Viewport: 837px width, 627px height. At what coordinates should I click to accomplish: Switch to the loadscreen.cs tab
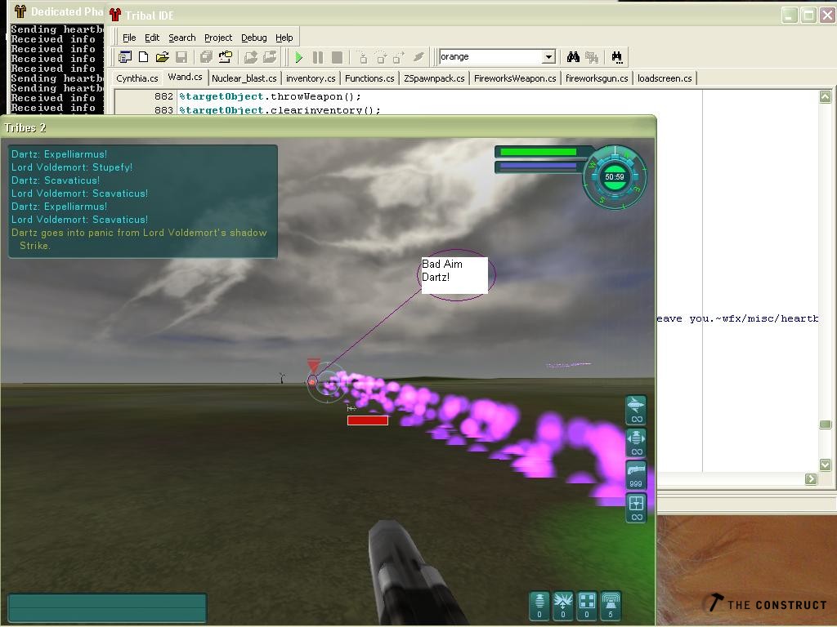[665, 78]
